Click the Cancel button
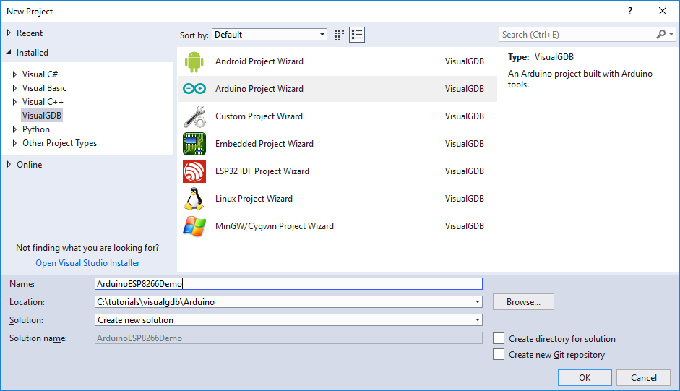The image size is (680, 391). [644, 377]
